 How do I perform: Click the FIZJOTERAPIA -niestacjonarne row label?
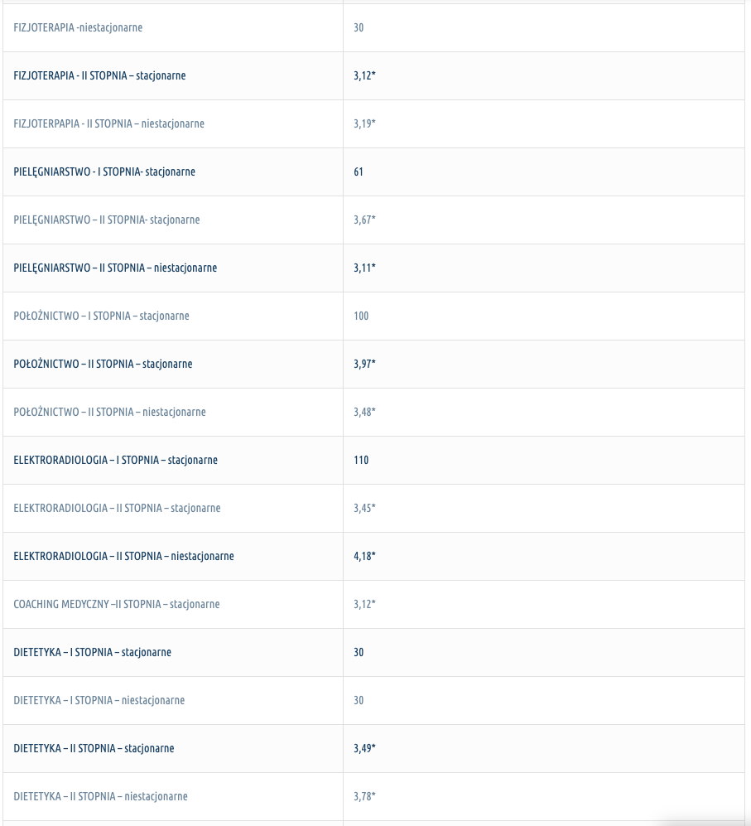click(78, 27)
